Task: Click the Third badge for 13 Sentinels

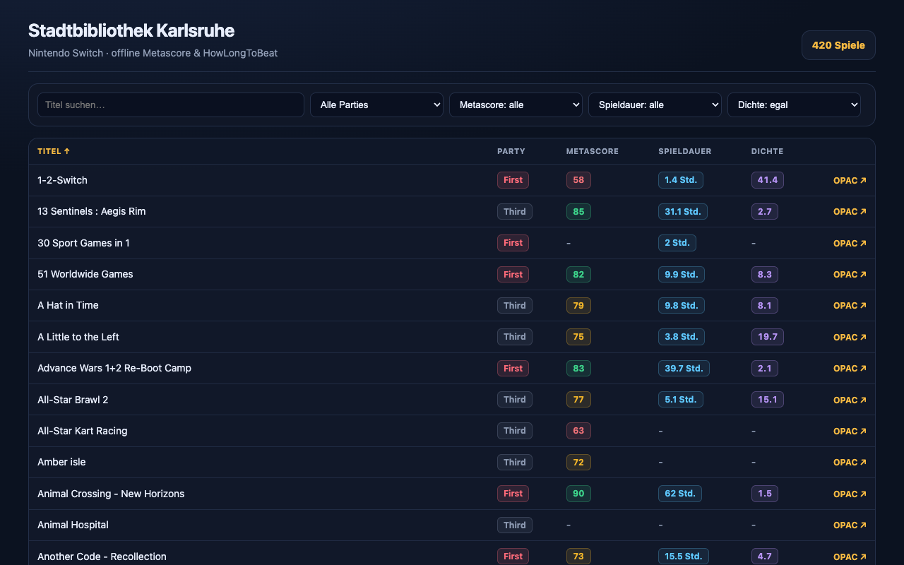Action: coord(514,211)
